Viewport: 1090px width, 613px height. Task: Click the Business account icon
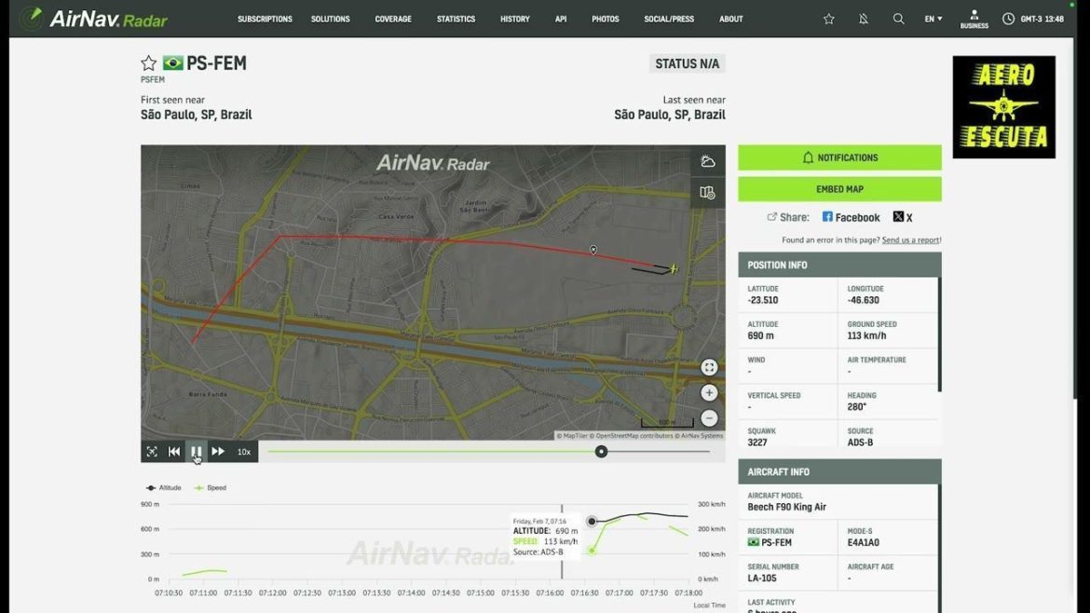tap(974, 18)
